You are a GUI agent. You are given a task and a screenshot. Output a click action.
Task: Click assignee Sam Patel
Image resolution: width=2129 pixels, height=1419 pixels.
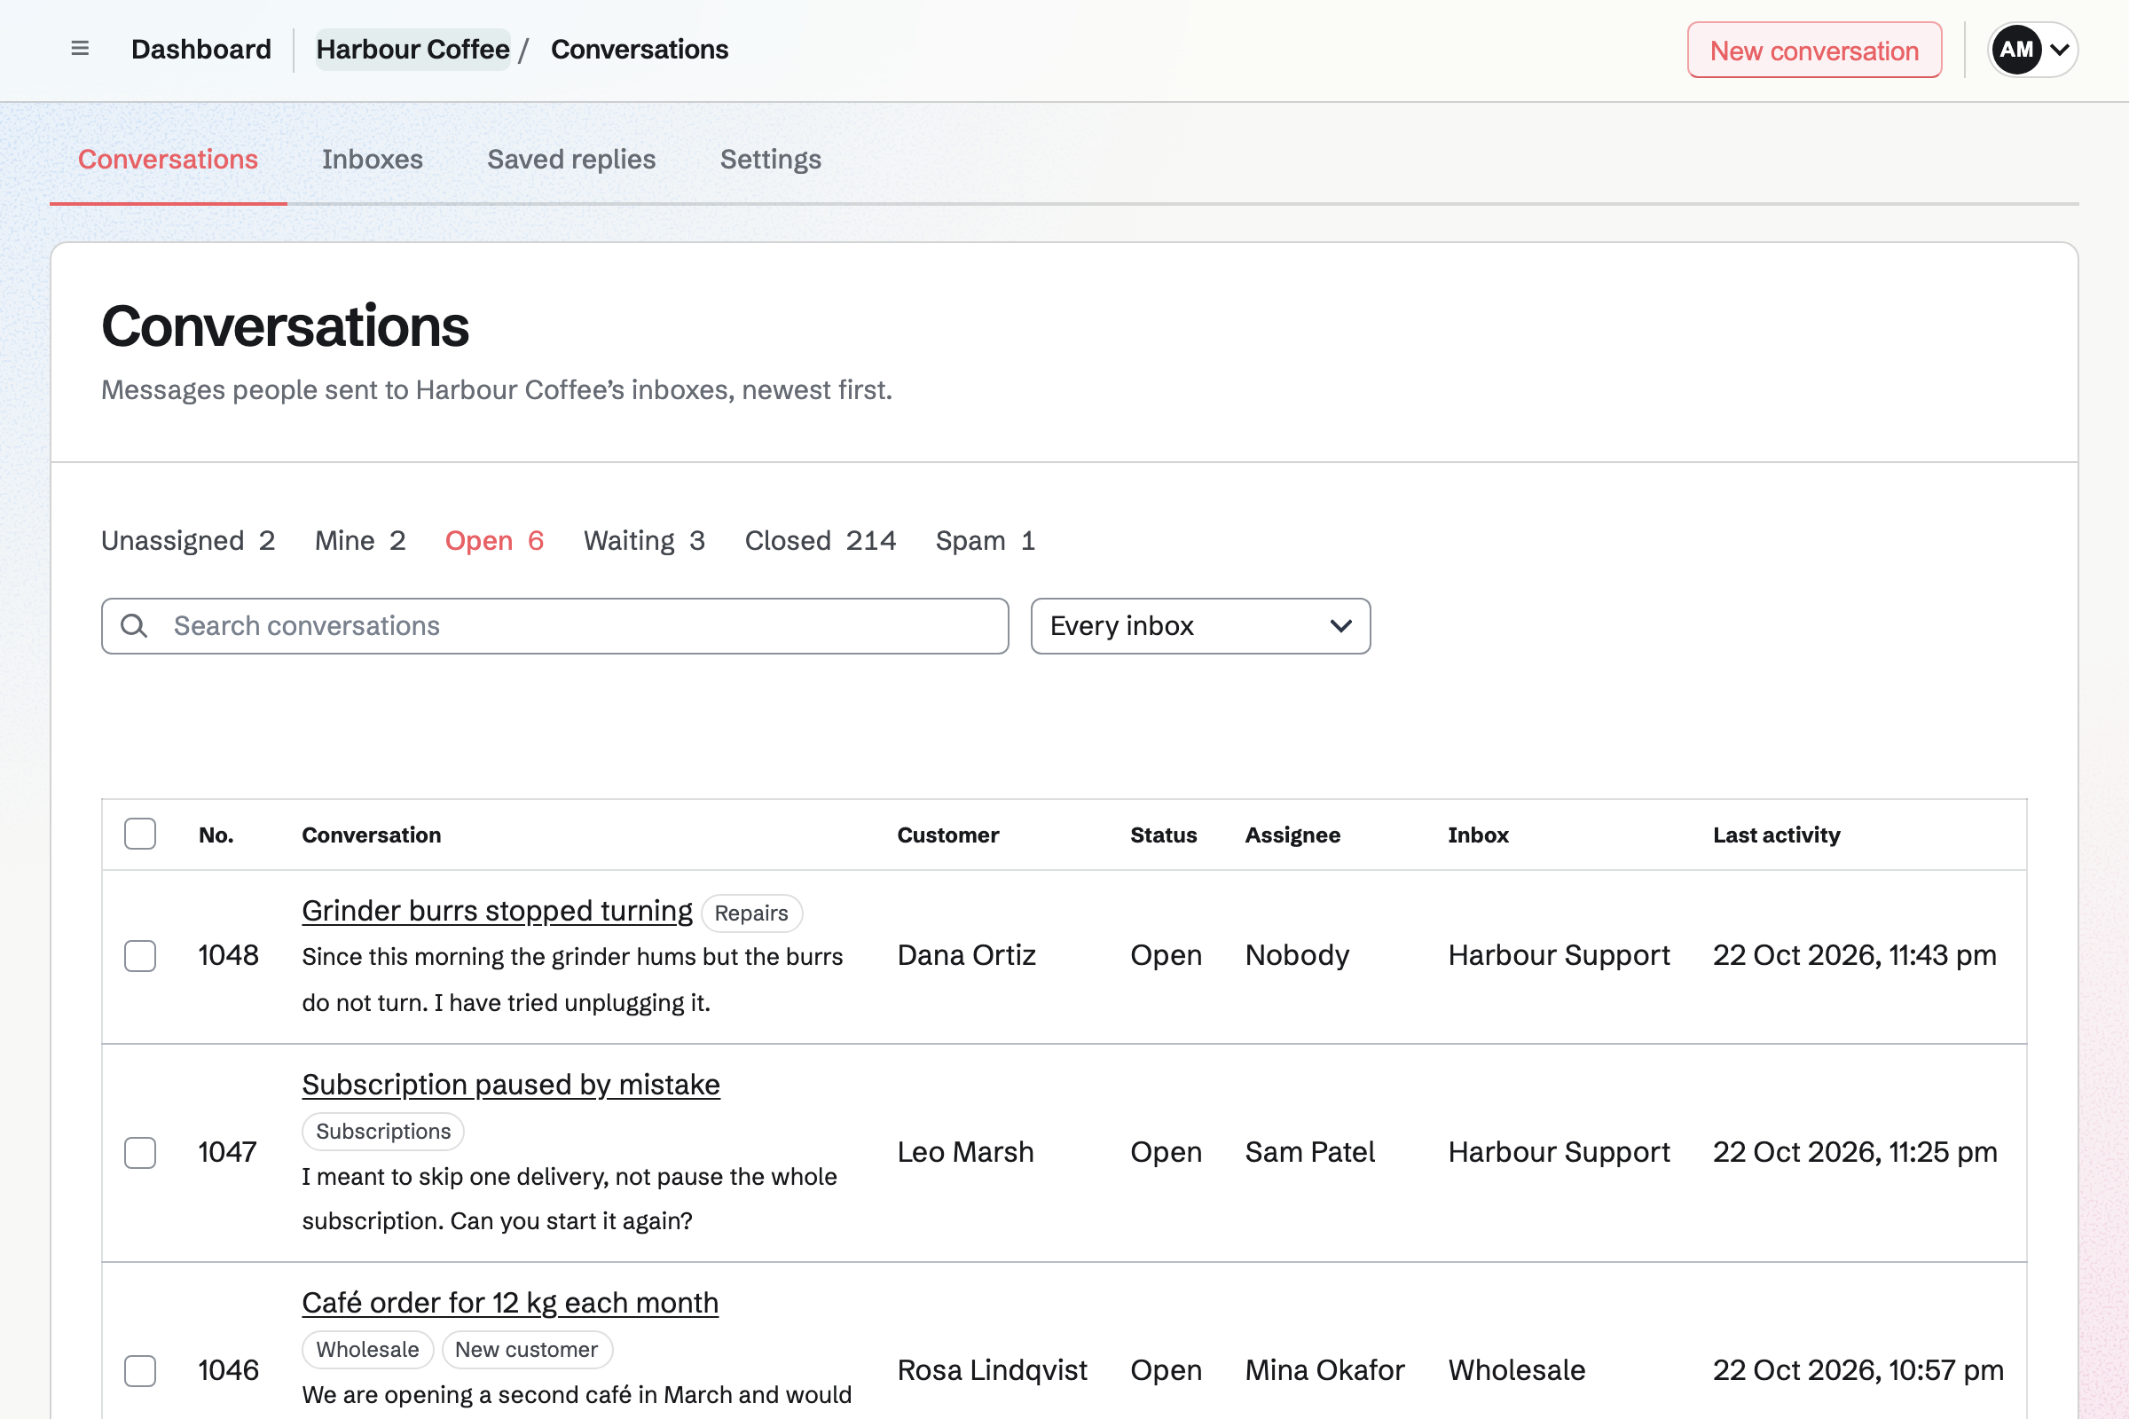(1310, 1151)
